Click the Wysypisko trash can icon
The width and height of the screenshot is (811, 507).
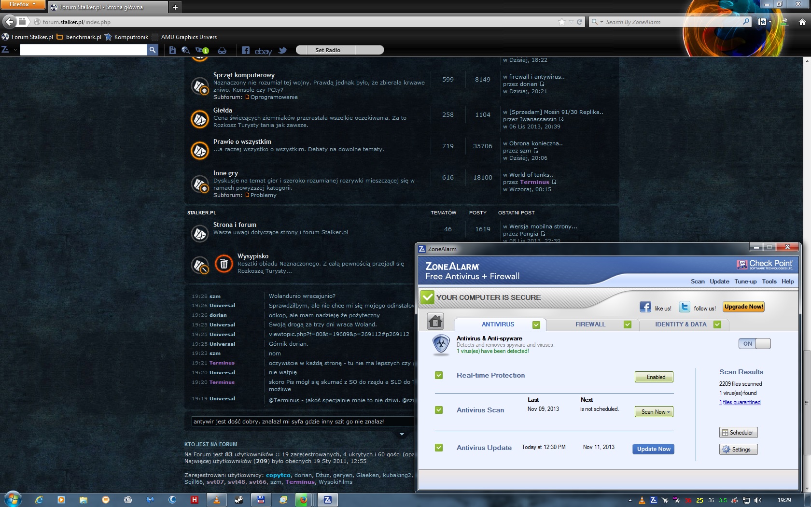224,264
